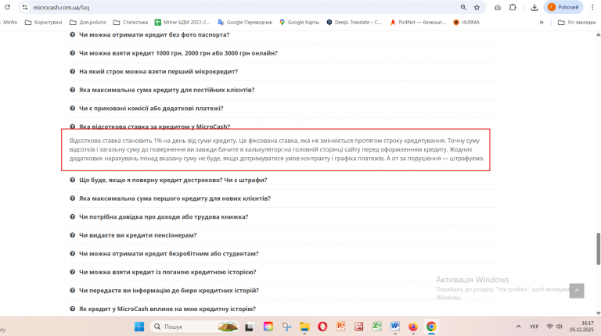This screenshot has height=336, width=601.
Task: Open the Усі закладки folder
Action: click(577, 22)
